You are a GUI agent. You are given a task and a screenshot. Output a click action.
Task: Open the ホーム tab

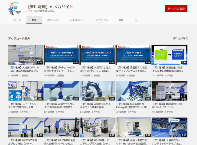17,20
